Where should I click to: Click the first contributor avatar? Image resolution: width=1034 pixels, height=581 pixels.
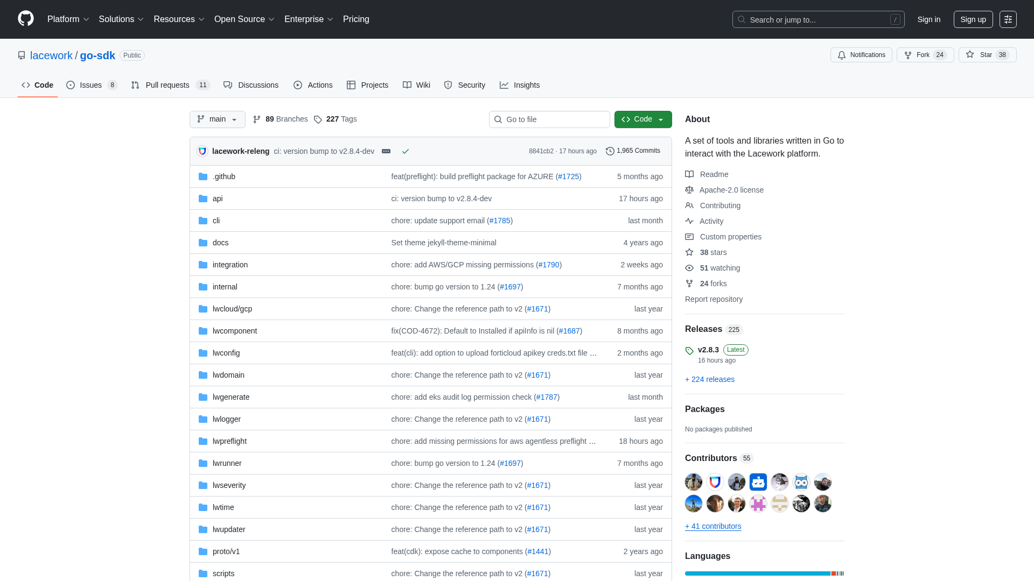click(694, 482)
